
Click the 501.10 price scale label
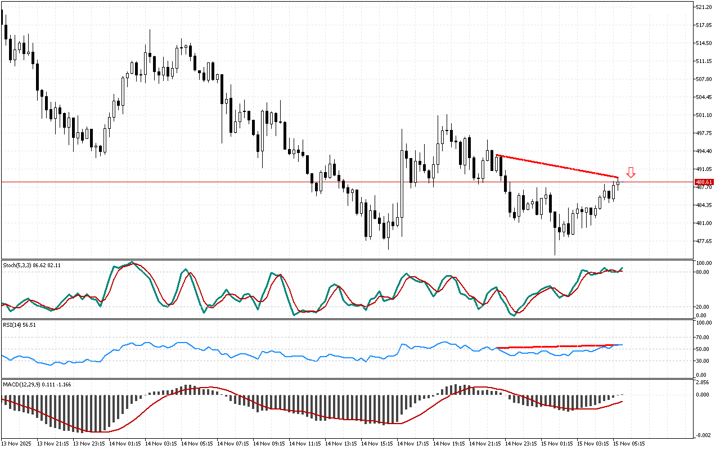[704, 115]
